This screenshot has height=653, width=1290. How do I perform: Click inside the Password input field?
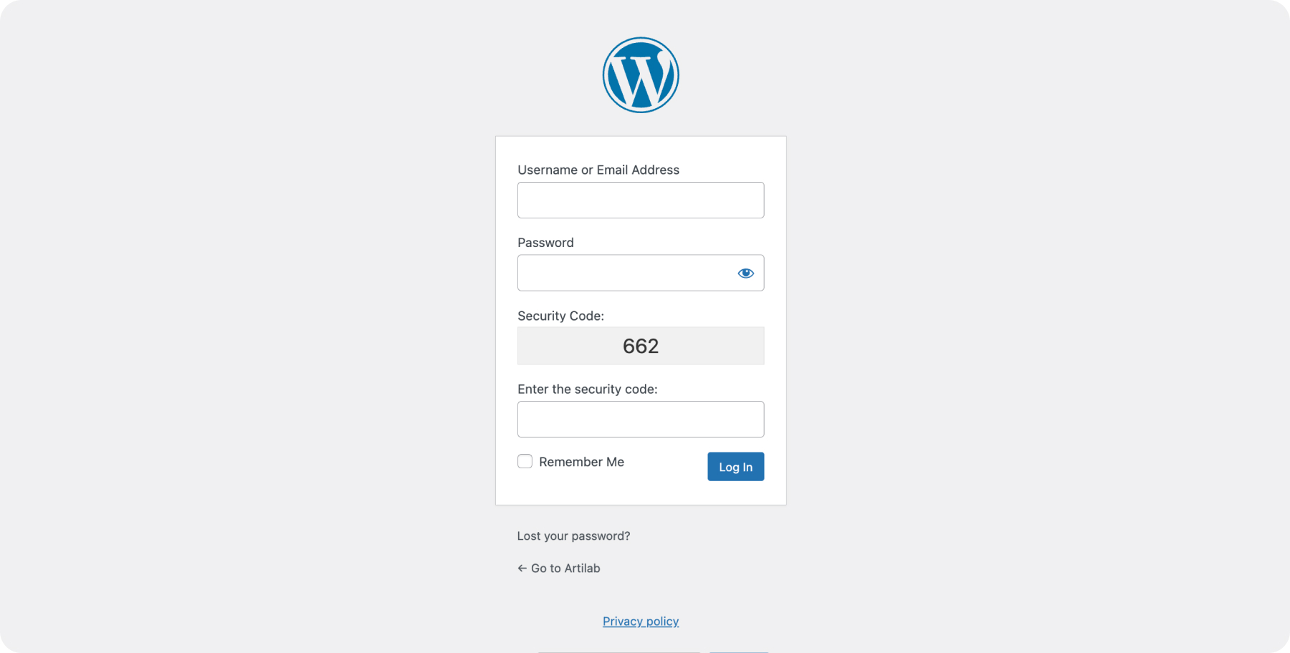(x=623, y=273)
